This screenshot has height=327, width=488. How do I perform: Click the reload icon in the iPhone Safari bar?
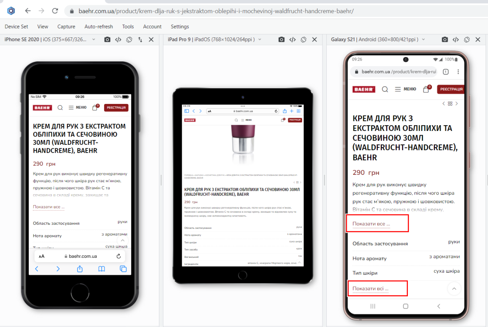[119, 256]
